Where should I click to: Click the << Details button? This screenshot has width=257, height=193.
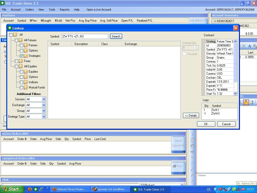coord(191,116)
